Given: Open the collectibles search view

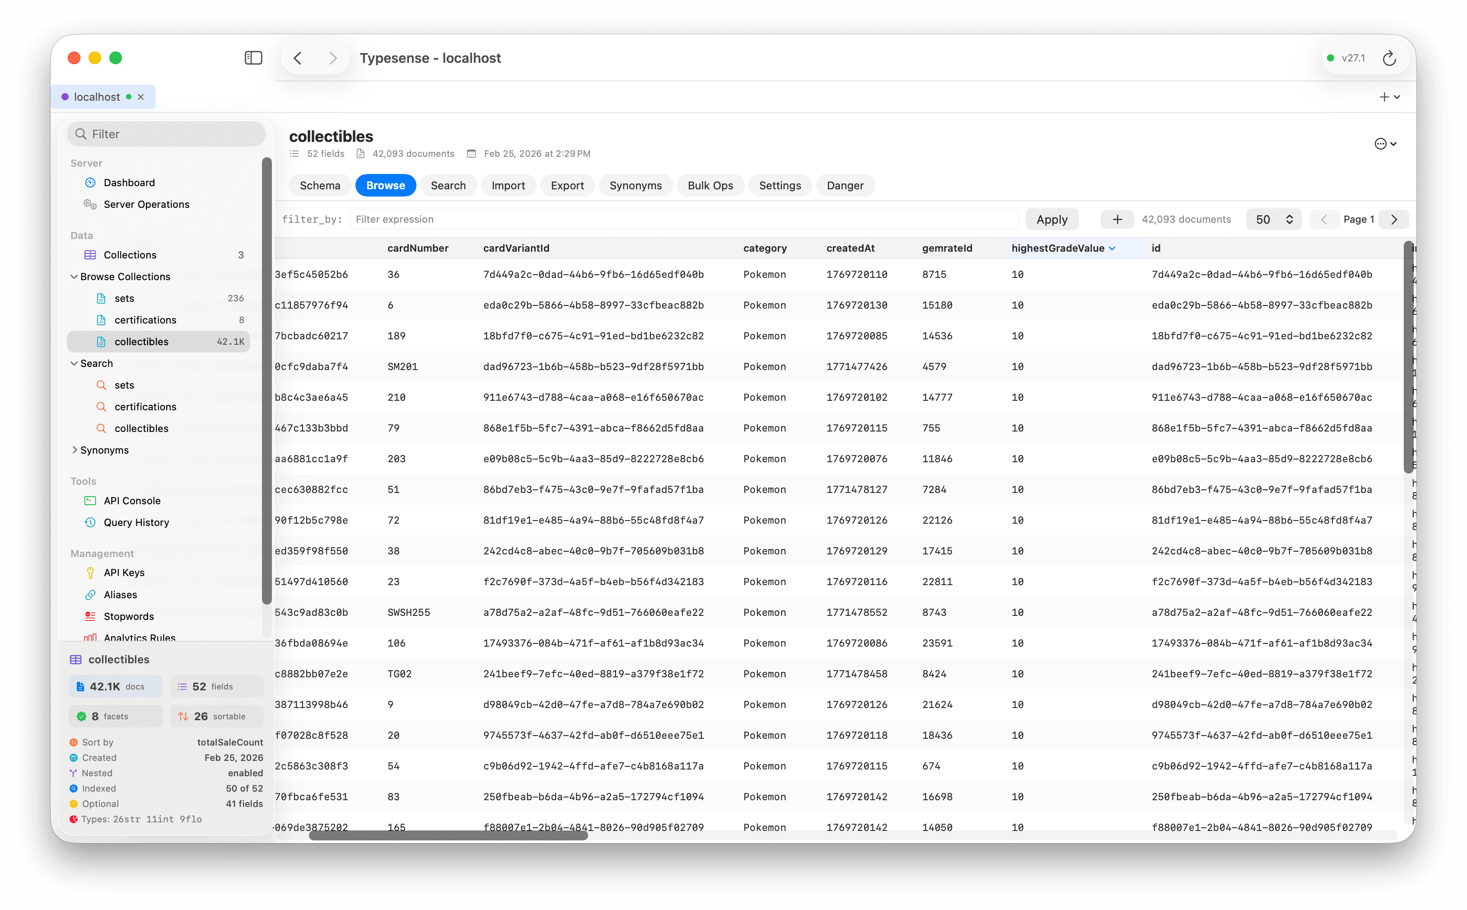Looking at the screenshot, I should pyautogui.click(x=141, y=428).
